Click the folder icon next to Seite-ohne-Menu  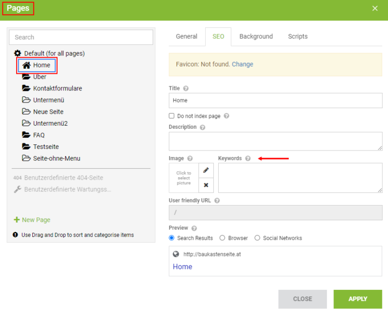(x=26, y=158)
